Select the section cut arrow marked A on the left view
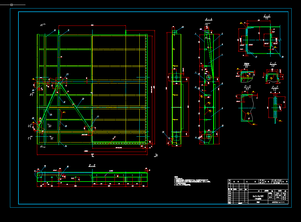The height and width of the screenshot is (222, 301). 41,25
